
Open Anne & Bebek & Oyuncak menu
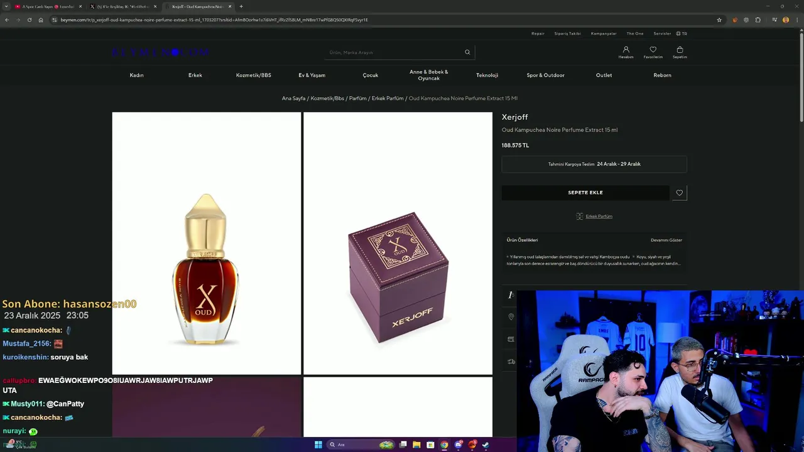pyautogui.click(x=429, y=75)
